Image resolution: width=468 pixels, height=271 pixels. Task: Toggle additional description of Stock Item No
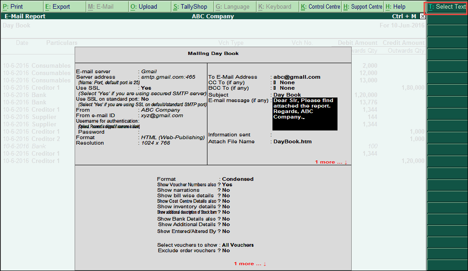[x=226, y=212]
